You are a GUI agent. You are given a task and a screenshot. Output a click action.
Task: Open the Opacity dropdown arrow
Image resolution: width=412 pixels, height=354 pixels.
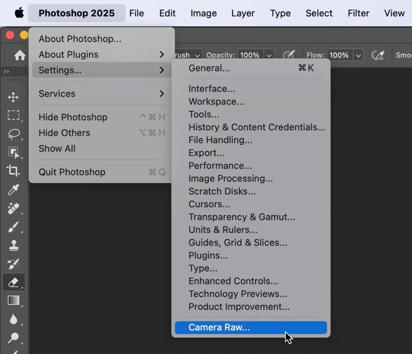[269, 55]
